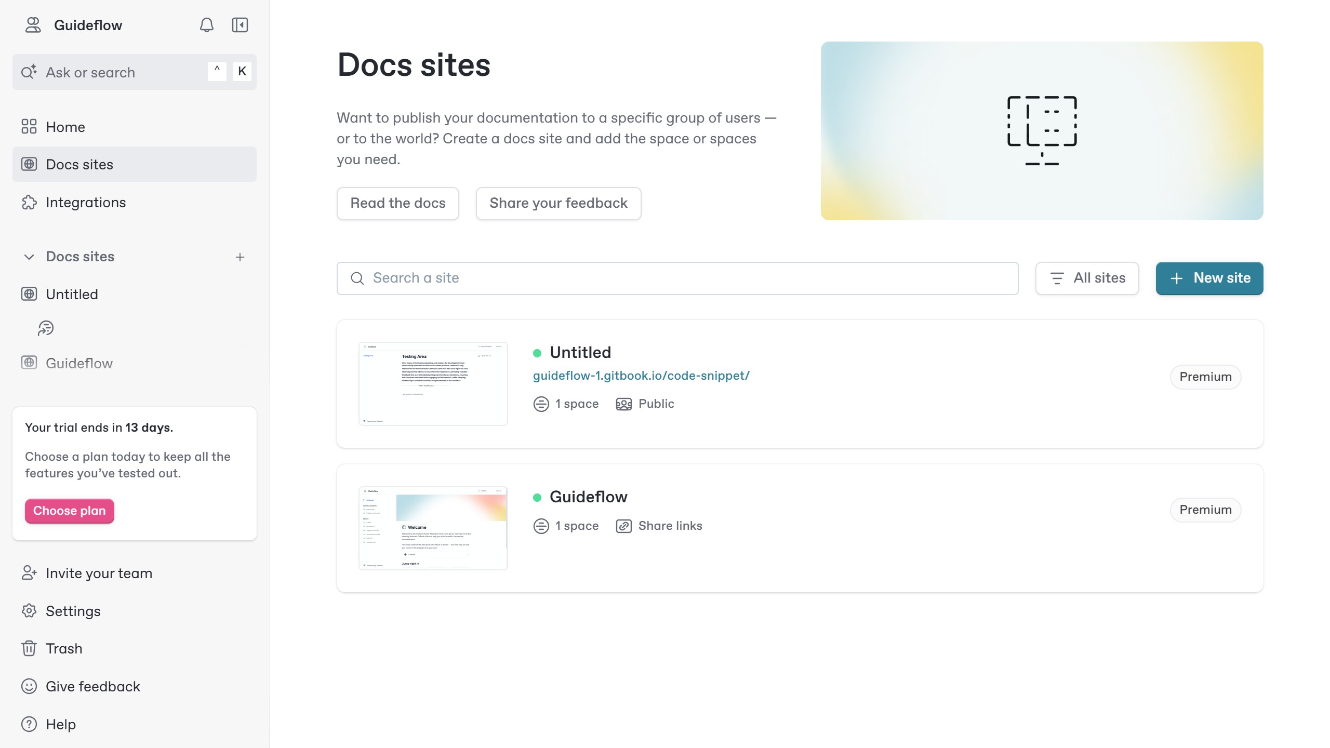Viewport: 1330px width, 748px height.
Task: Click the Ask or search field
Action: click(134, 72)
